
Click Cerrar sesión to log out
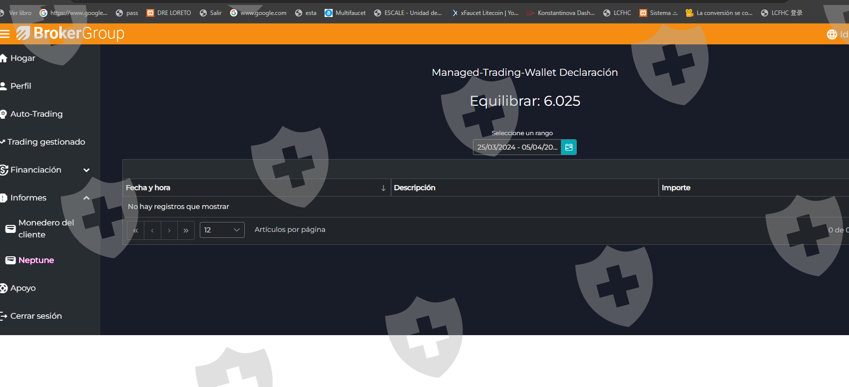[36, 316]
